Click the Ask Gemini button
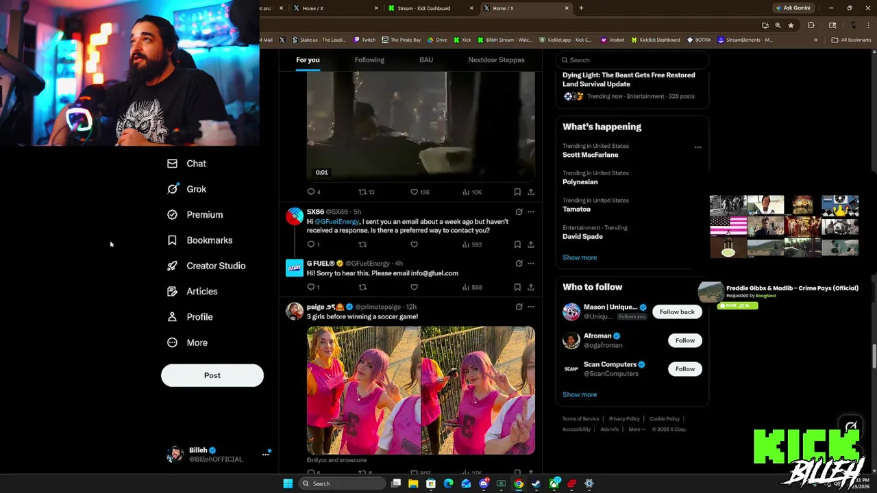Image resolution: width=877 pixels, height=493 pixels. click(795, 8)
